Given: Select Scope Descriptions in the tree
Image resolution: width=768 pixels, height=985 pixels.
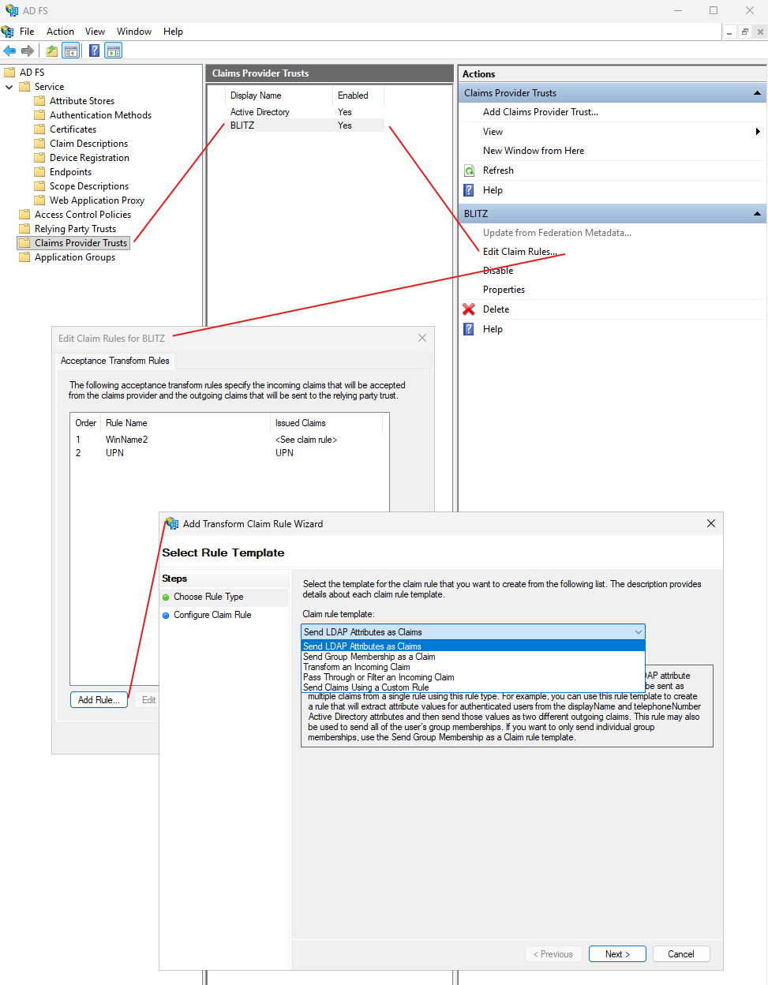Looking at the screenshot, I should (89, 186).
